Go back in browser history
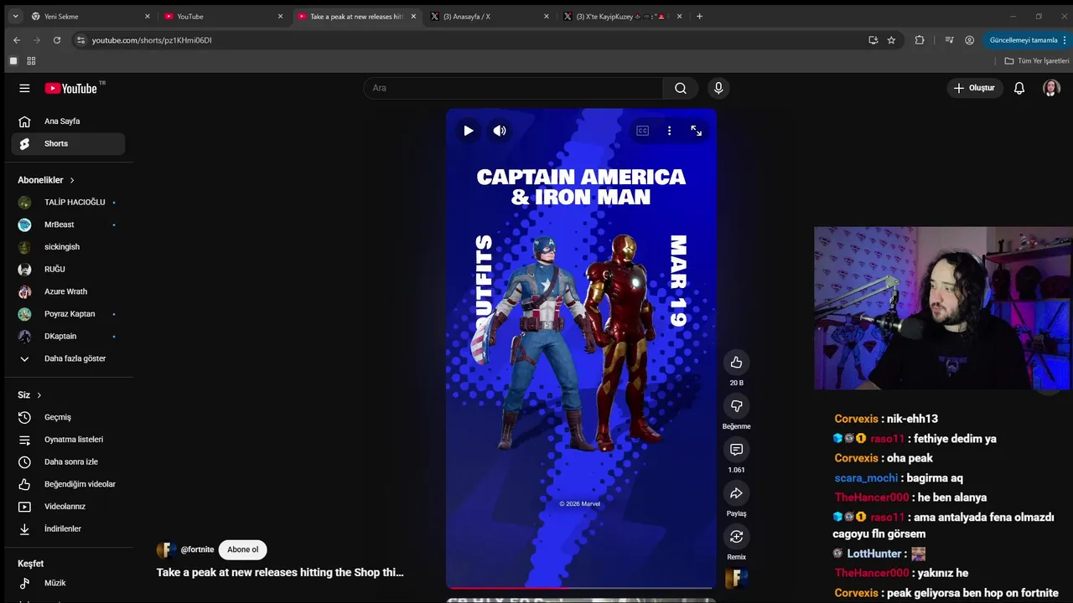 click(17, 40)
